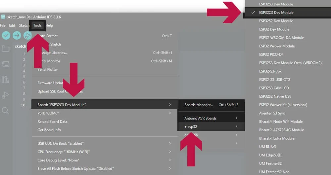Click line number 5 in editor gutter
Screen dimensions: 331x175
24,77
